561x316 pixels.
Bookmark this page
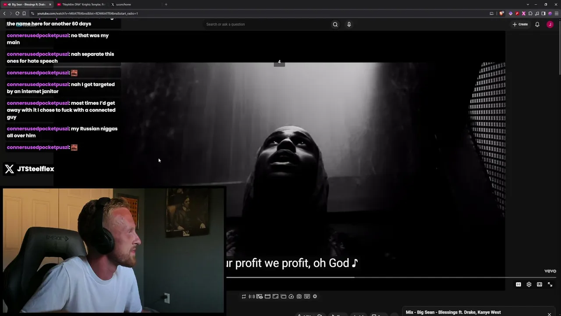[x=24, y=14]
